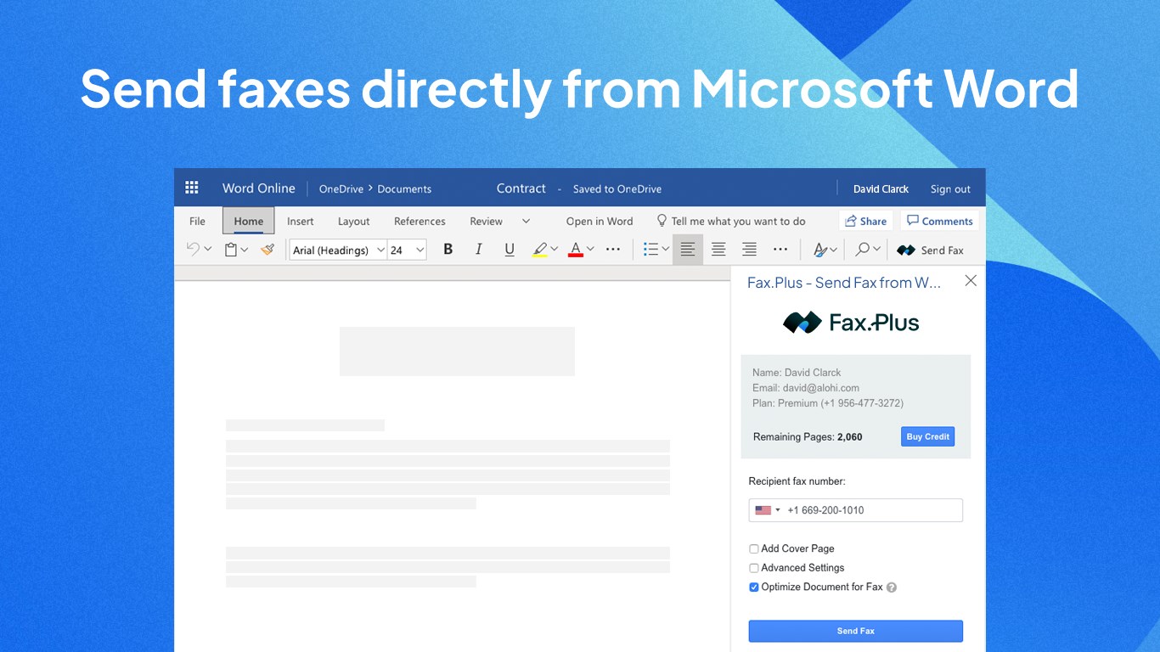The height and width of the screenshot is (652, 1160).
Task: Click the bullet list icon
Action: coord(650,250)
